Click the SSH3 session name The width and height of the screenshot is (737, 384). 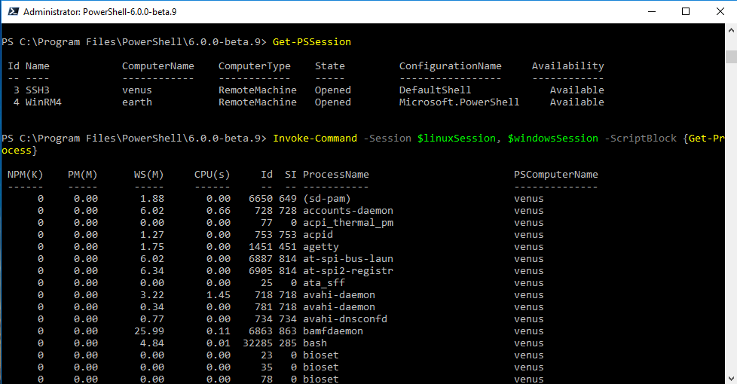pyautogui.click(x=37, y=90)
